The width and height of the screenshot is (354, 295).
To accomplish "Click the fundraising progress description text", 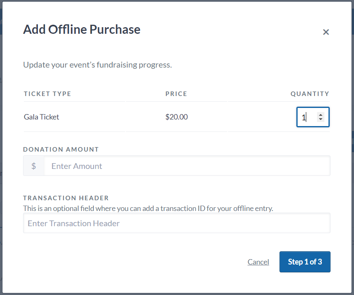I will click(97, 65).
